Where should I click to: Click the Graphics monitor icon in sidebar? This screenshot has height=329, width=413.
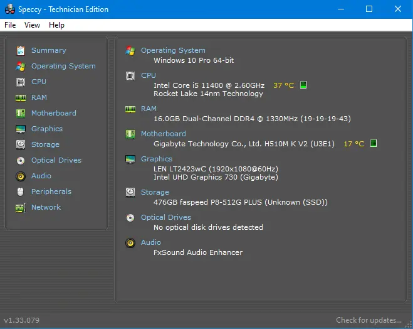pos(21,129)
